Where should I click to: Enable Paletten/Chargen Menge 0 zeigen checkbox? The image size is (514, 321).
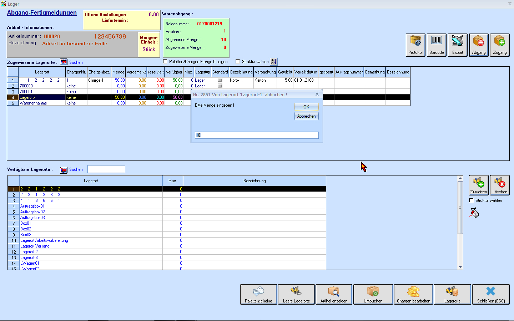click(x=165, y=62)
